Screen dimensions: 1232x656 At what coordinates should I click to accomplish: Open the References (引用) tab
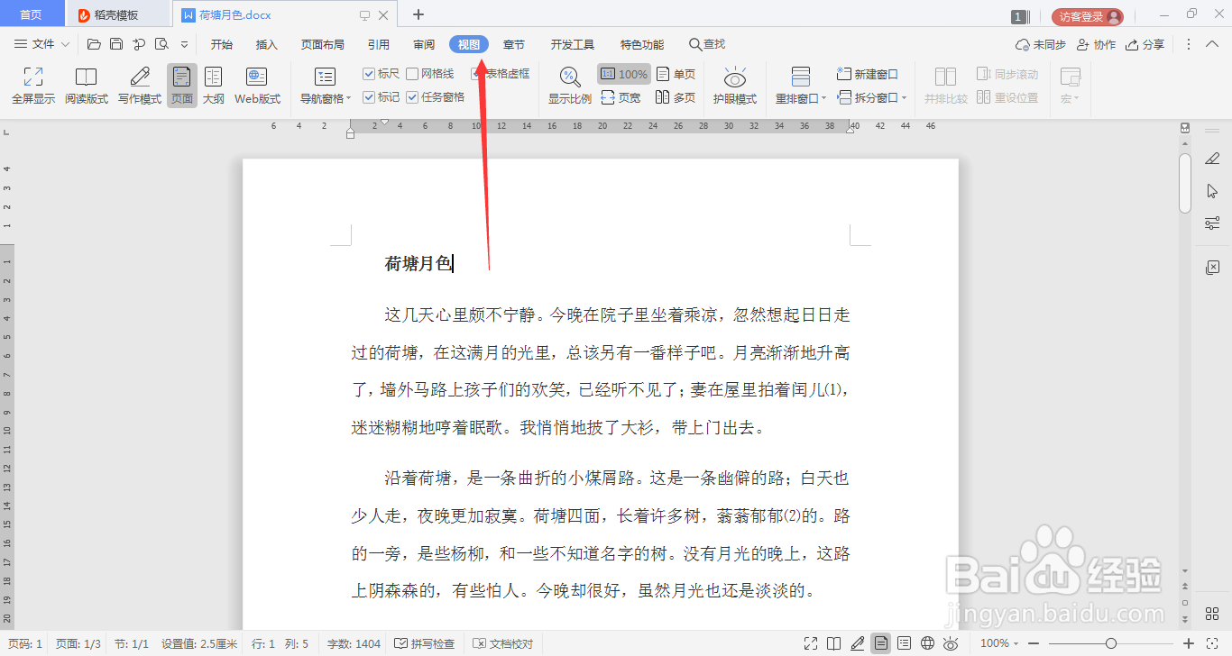[379, 44]
